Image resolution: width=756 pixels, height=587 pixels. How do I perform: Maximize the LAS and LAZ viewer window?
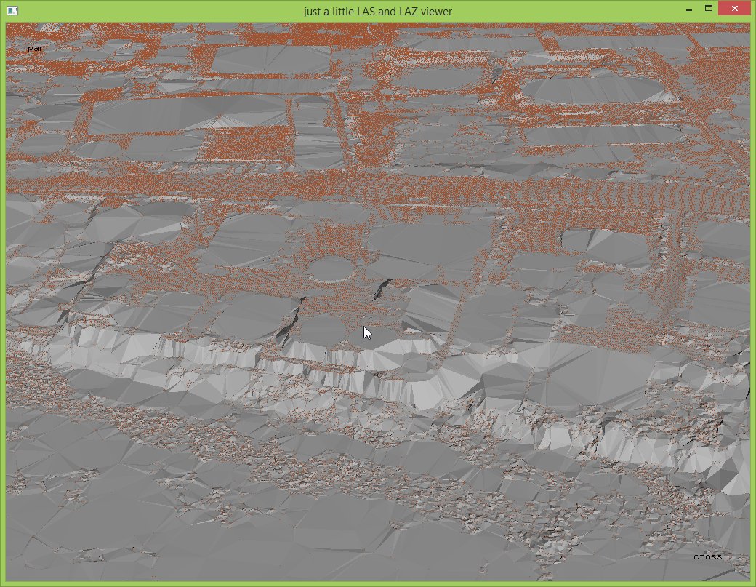pyautogui.click(x=709, y=9)
